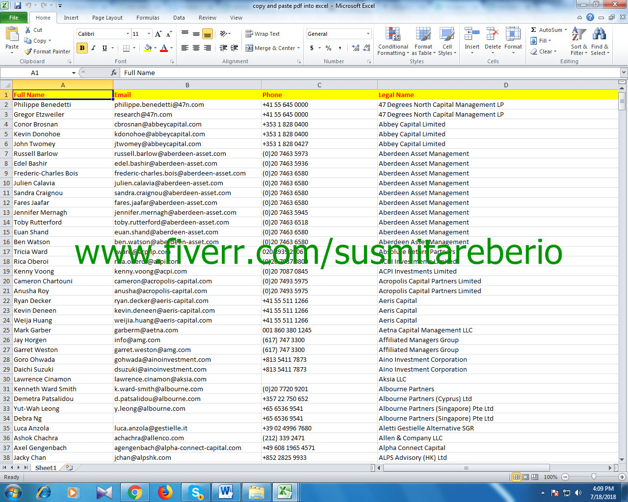Open Cell Styles gallery
The width and height of the screenshot is (628, 502).
(447, 42)
